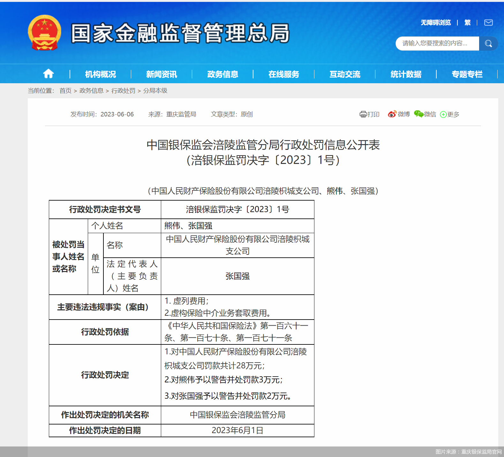504x457 pixels.
Task: Open the 统计数据 menu
Action: coord(406,74)
